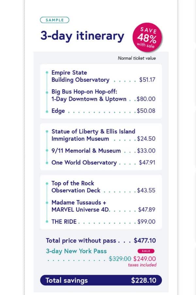
Task: Choose the 9/11 Memorial & Museum item
Action: pos(86,151)
